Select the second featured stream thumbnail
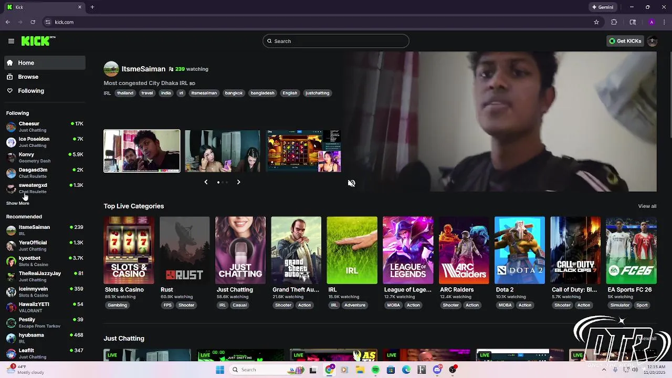 [x=222, y=151]
